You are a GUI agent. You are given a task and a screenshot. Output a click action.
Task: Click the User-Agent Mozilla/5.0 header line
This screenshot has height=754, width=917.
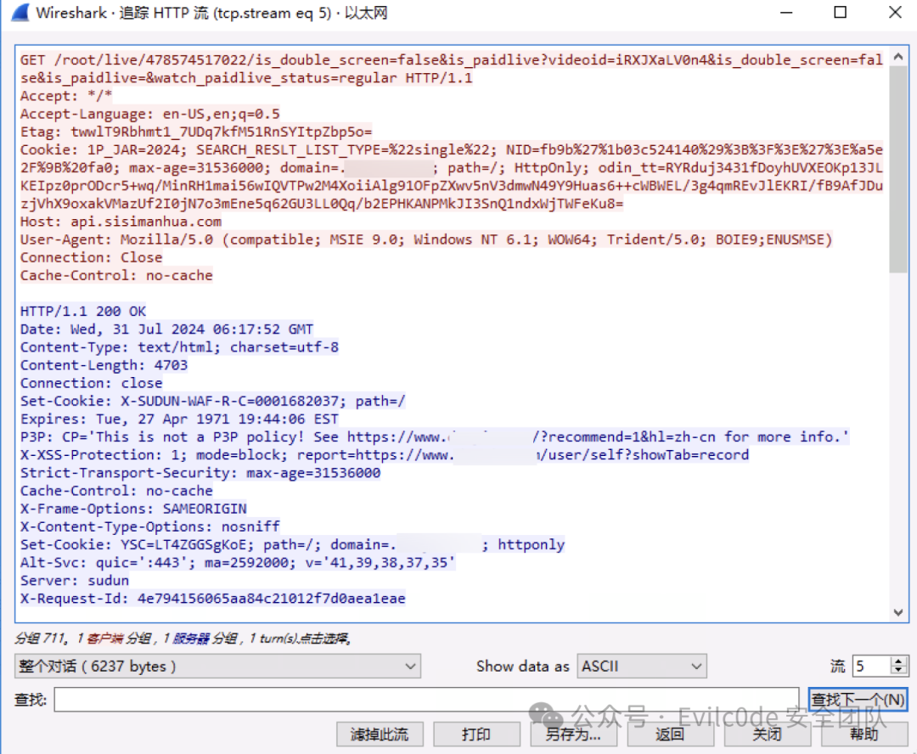coord(425,239)
